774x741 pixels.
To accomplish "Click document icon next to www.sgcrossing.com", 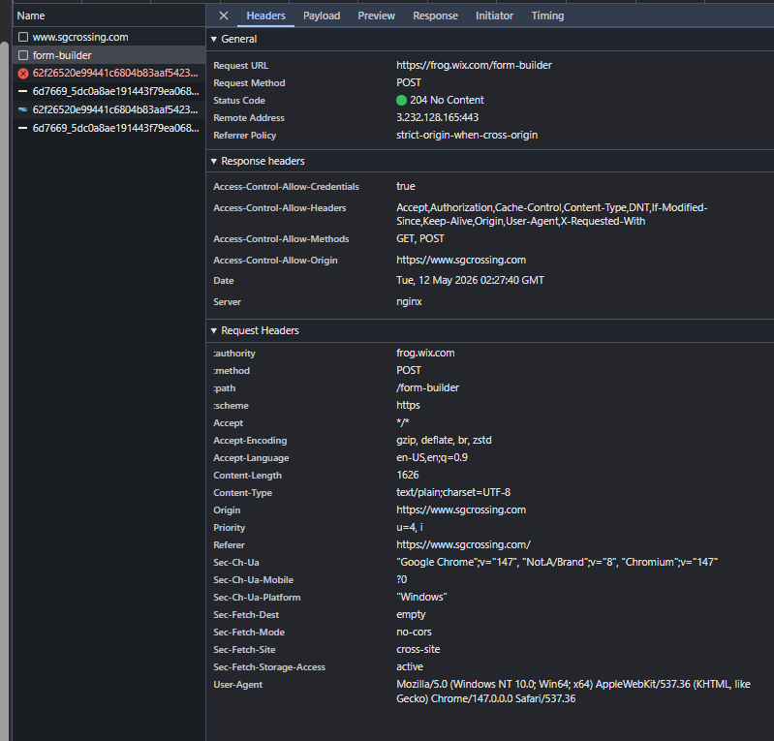I will coord(22,37).
